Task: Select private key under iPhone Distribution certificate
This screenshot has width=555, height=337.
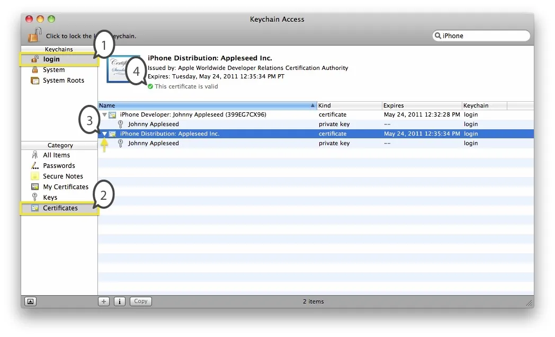Action: point(316,144)
